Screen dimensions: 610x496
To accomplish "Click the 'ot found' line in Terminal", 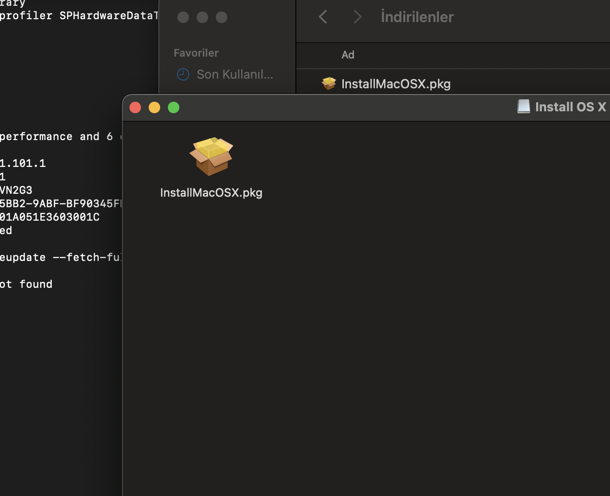I will coord(26,284).
